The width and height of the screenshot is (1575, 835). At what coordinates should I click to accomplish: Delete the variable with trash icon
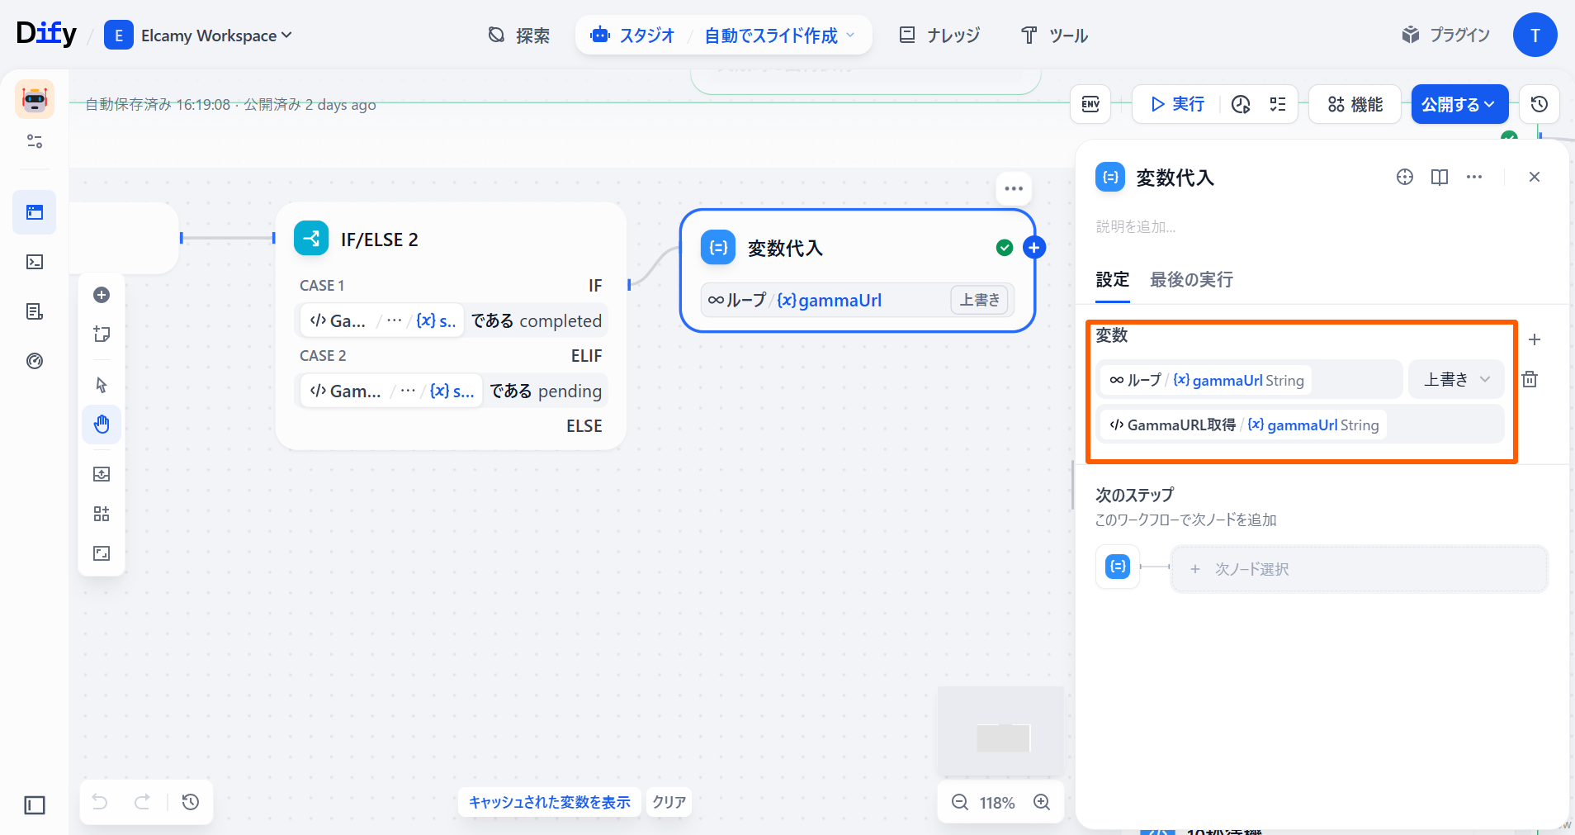(1530, 379)
